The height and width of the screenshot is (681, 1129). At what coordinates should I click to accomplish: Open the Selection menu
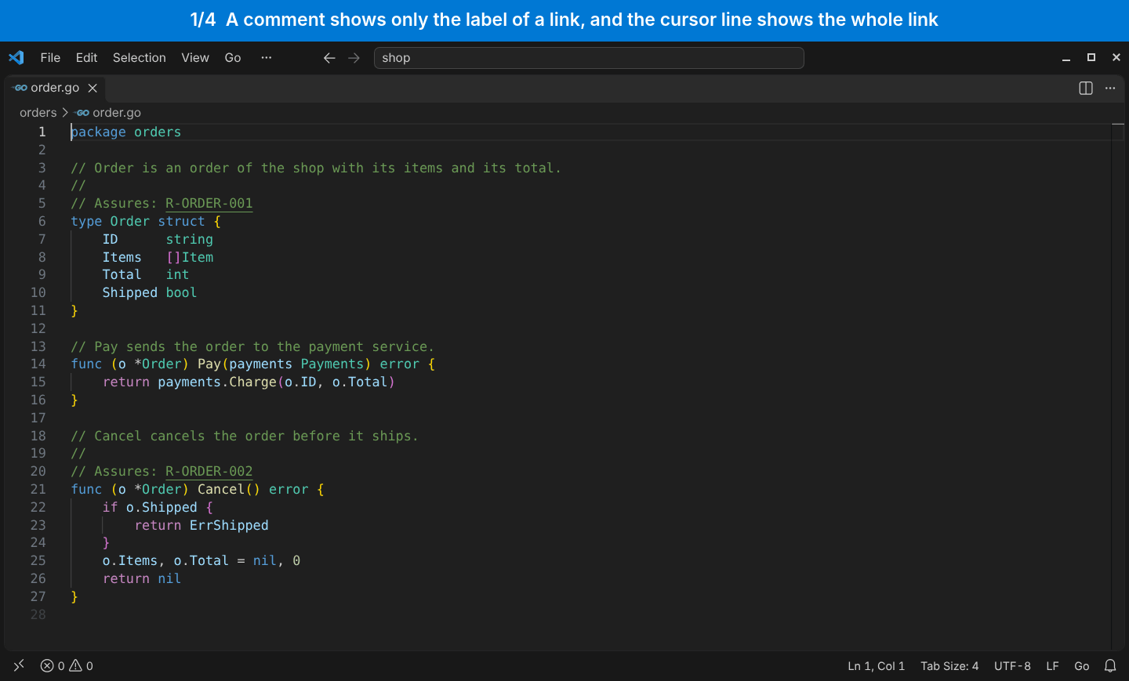[x=140, y=57]
